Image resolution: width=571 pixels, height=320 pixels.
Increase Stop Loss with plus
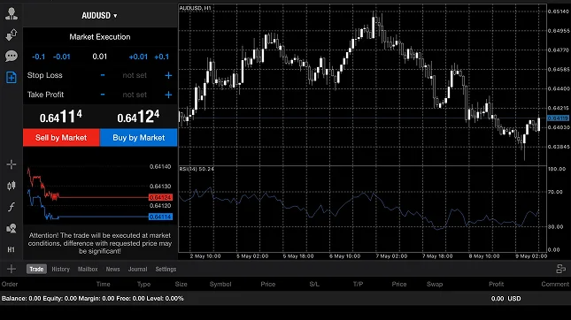[x=168, y=75]
